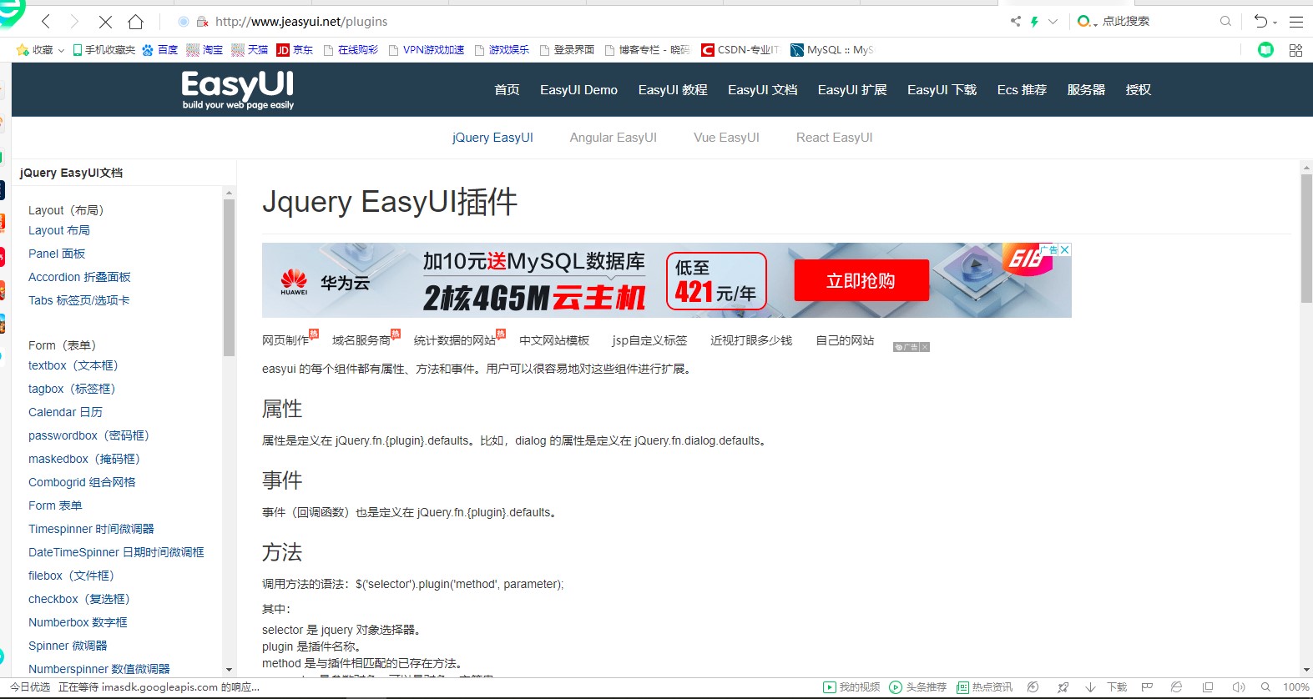Open checkbox(复选框) sidebar link
This screenshot has height=699, width=1313.
point(79,599)
